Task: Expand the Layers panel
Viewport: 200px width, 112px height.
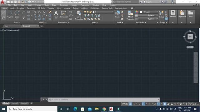Action: [94, 22]
